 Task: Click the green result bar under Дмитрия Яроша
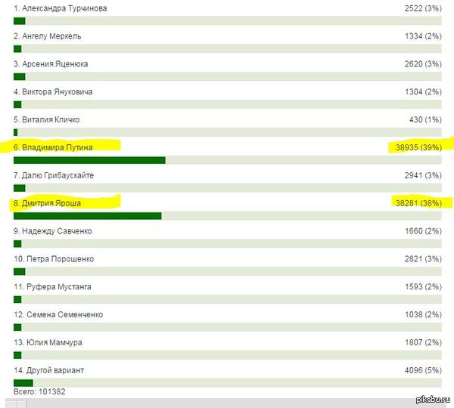point(87,216)
